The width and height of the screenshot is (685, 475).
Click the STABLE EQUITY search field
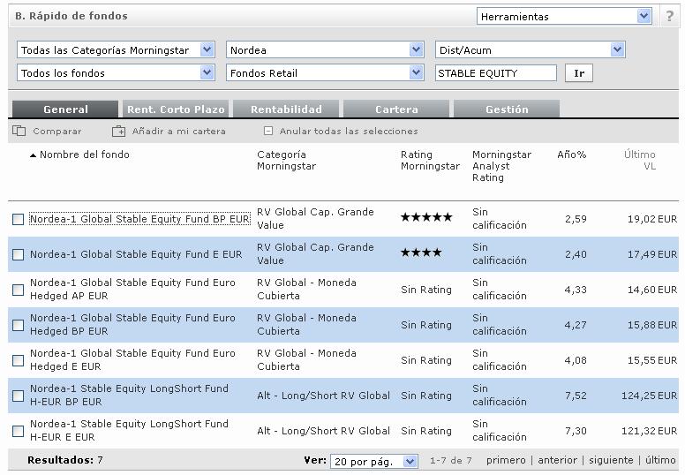click(x=496, y=73)
